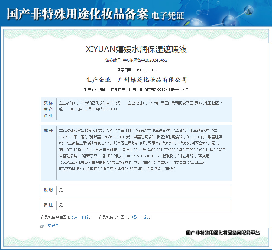Click the 说明 row label
This screenshot has height=250, width=272.
tap(48, 190)
